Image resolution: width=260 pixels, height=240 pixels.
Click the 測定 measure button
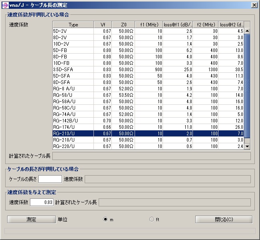click(x=32, y=220)
